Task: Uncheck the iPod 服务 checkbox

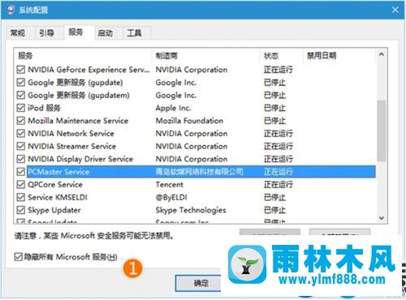Action: pos(21,108)
